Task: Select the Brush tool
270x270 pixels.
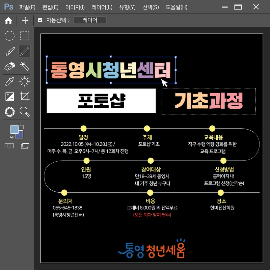Action: coord(10,51)
